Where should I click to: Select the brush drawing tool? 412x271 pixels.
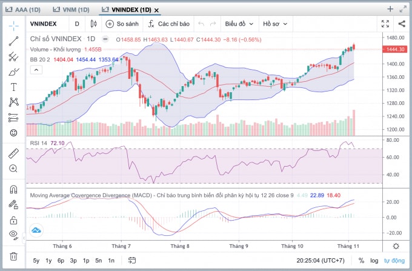[14, 72]
